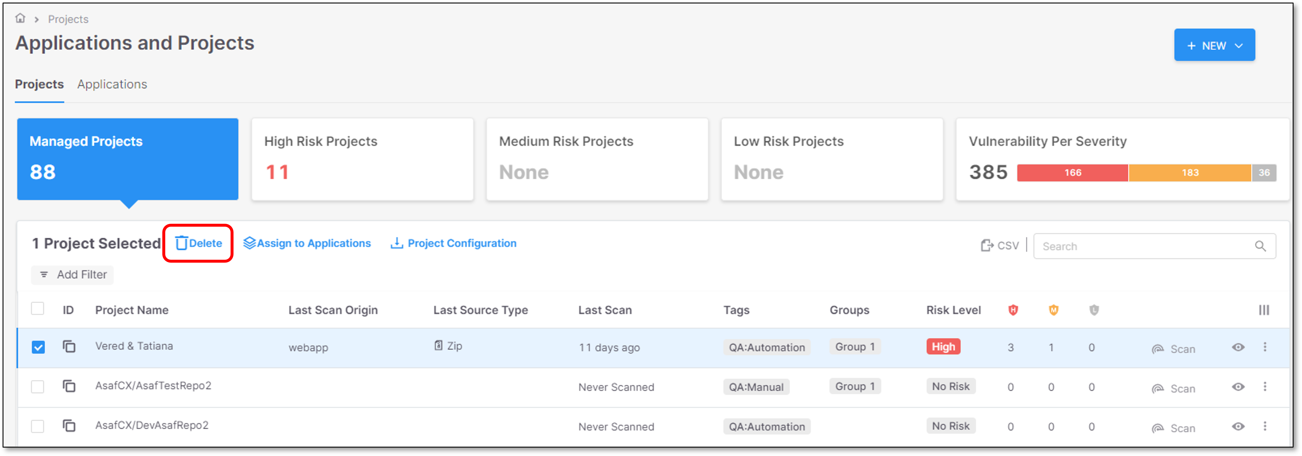Check the AsafCX/AsafTestRepo2 row checkbox
Image resolution: width=1302 pixels, height=456 pixels.
coord(38,387)
